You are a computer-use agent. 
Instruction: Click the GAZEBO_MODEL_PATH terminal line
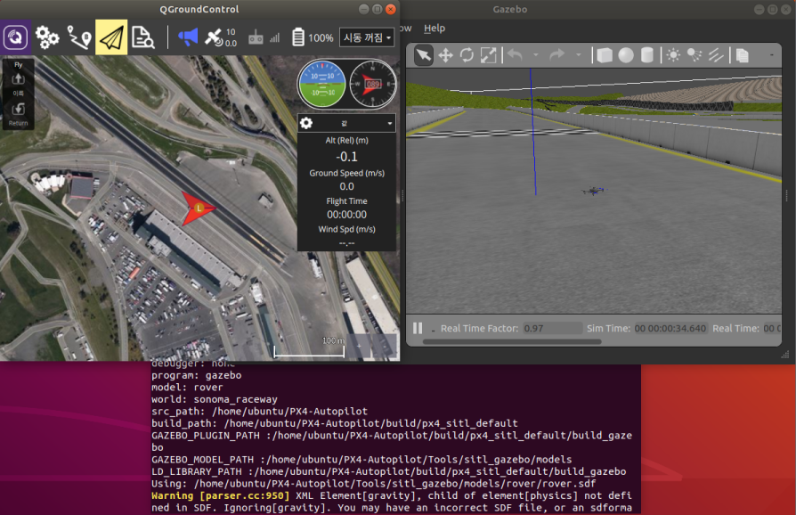[361, 460]
